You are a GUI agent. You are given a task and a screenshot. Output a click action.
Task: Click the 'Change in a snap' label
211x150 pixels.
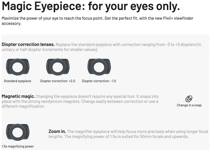(x=189, y=105)
